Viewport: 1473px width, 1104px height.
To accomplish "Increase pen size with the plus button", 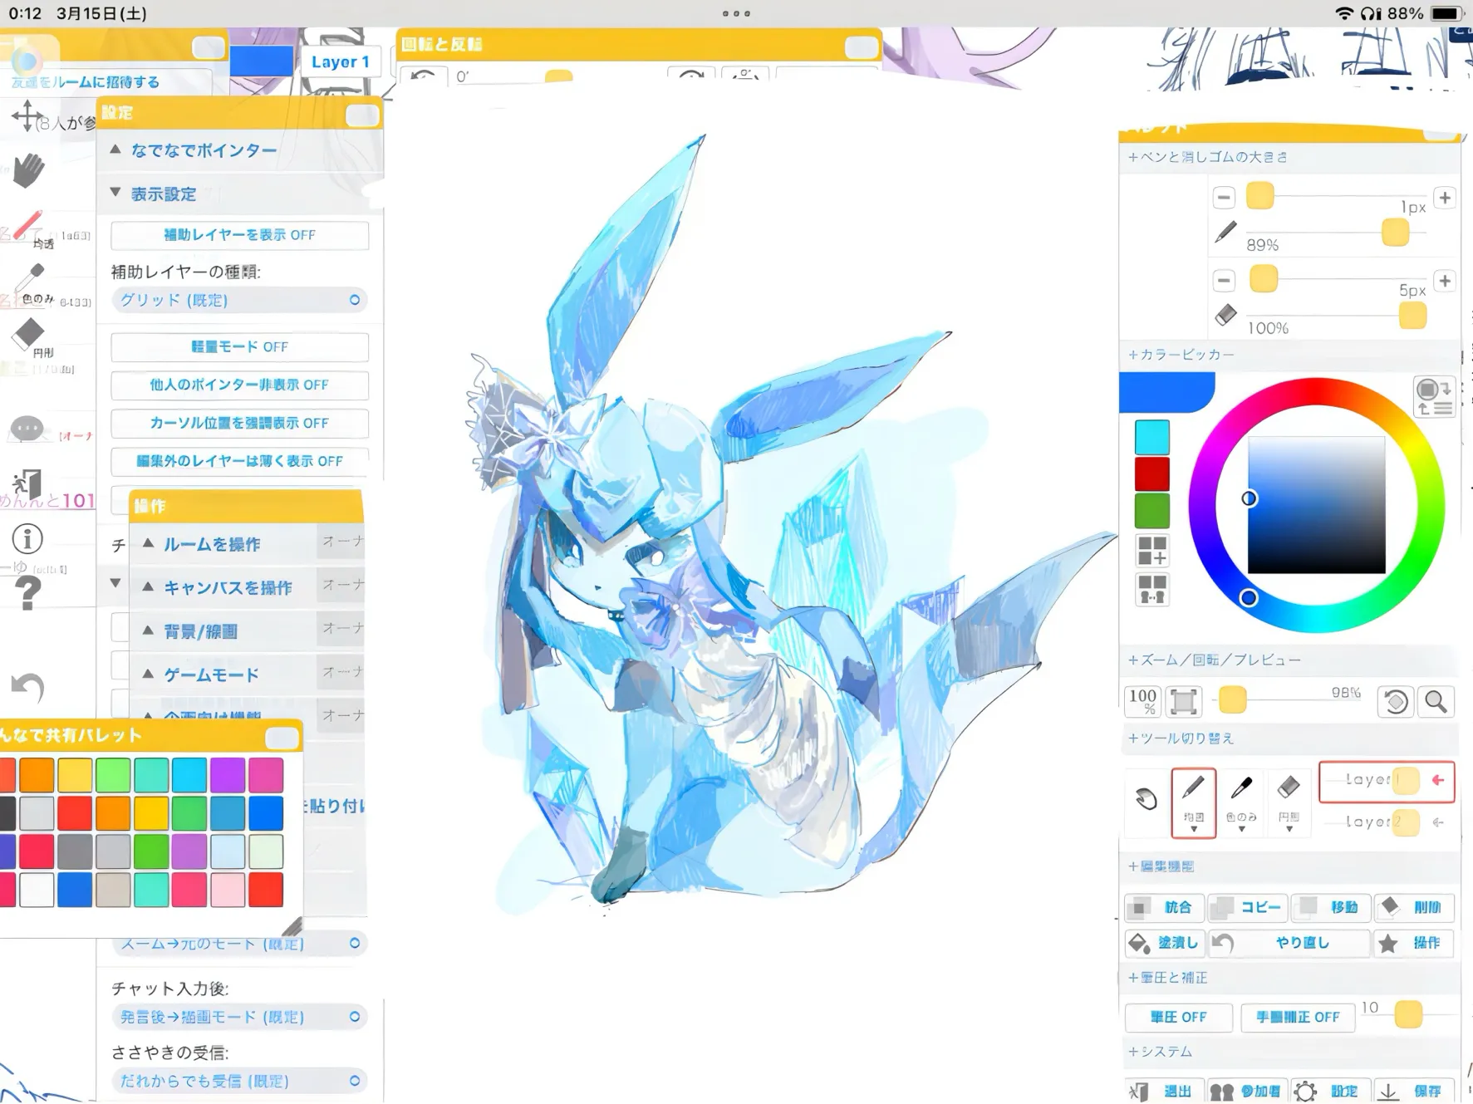I will (x=1445, y=198).
